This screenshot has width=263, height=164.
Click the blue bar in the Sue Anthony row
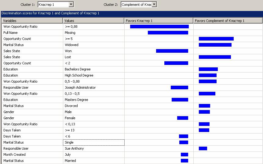click(x=203, y=148)
